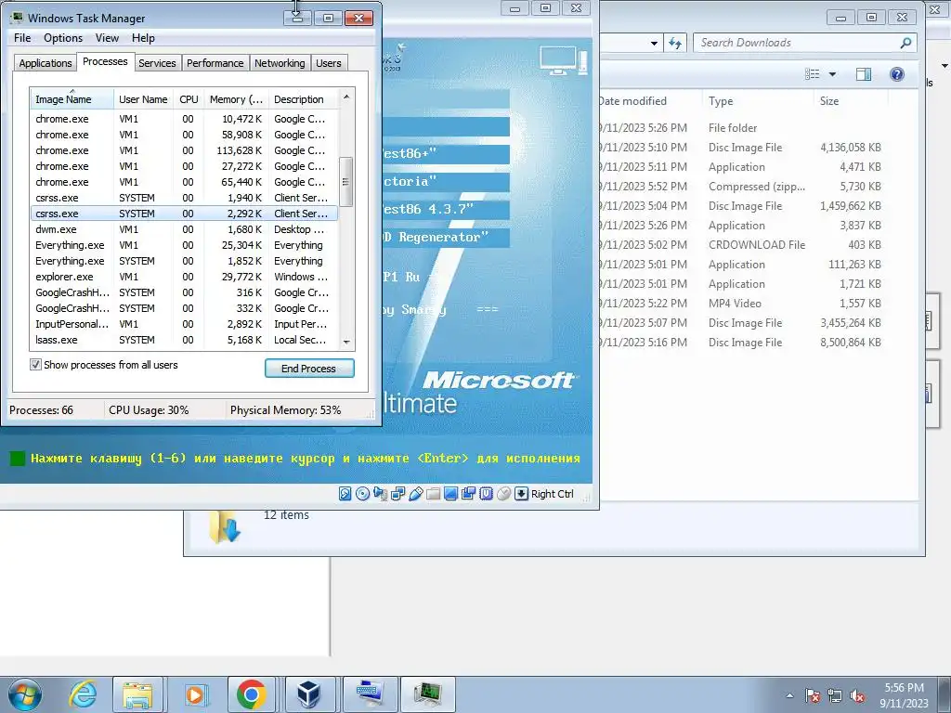The width and height of the screenshot is (951, 713).
Task: Sort processes by CPU column
Action: 189,99
